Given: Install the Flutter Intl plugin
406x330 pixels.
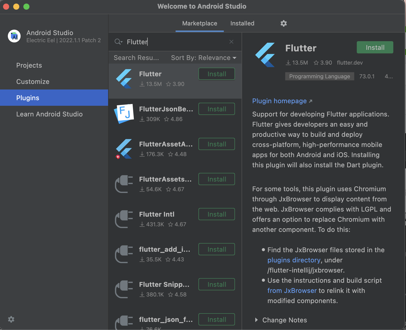Looking at the screenshot, I should tap(217, 214).
